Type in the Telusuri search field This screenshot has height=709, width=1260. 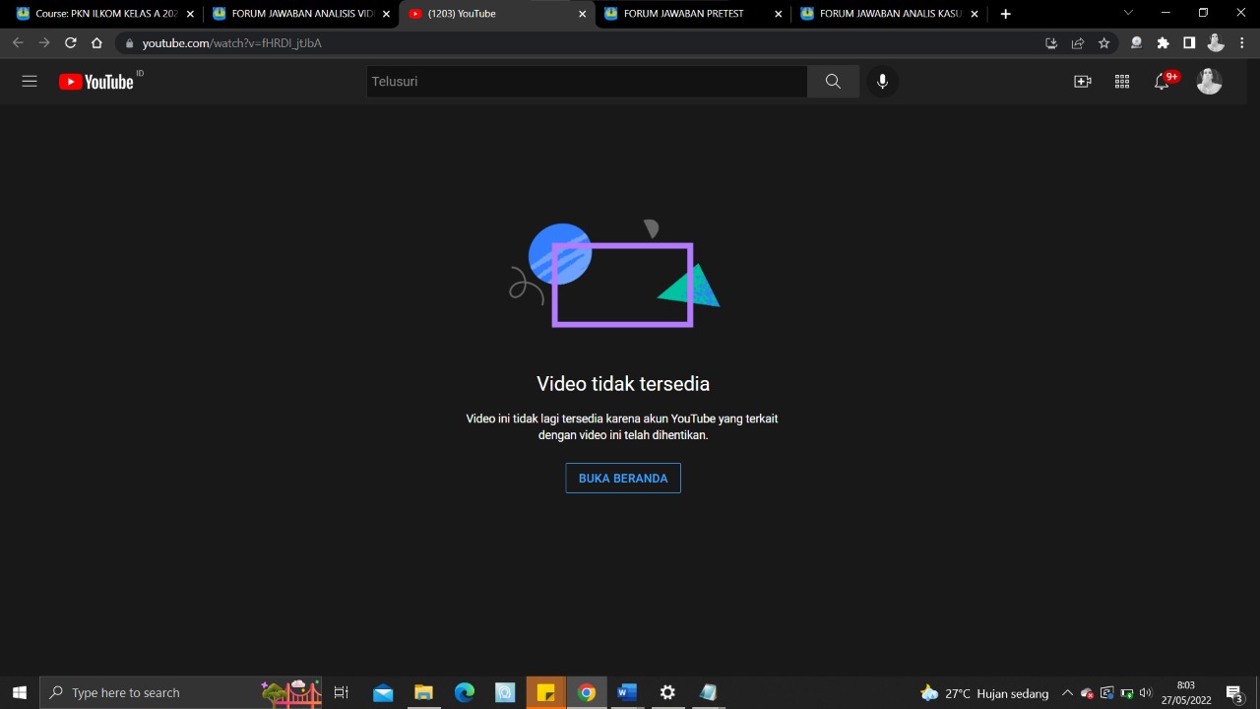[x=586, y=82]
